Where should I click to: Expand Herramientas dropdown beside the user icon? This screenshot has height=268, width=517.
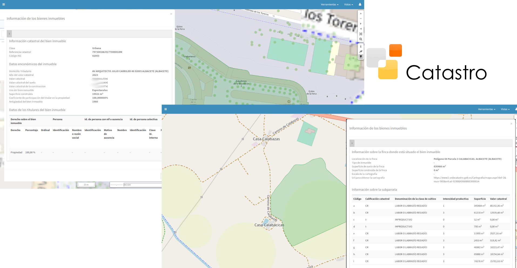coord(330,5)
